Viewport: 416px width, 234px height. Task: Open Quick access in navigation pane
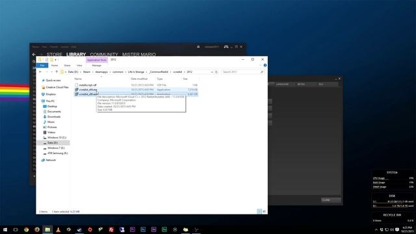53,81
